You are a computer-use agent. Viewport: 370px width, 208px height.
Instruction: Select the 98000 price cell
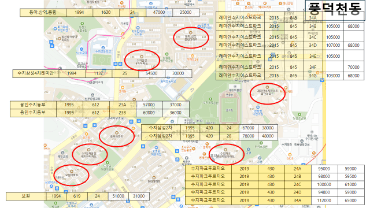[324, 177]
